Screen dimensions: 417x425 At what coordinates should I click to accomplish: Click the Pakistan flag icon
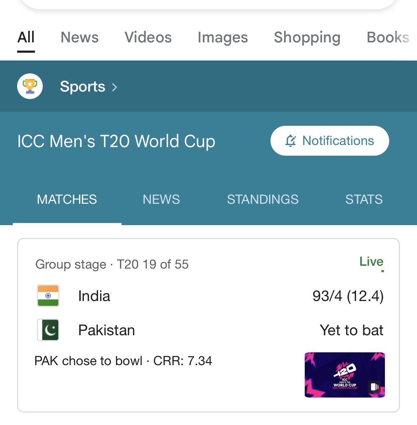pyautogui.click(x=48, y=330)
